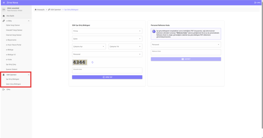
Task: Open the Çalışma Ayı dropdown
Action: 89,47
